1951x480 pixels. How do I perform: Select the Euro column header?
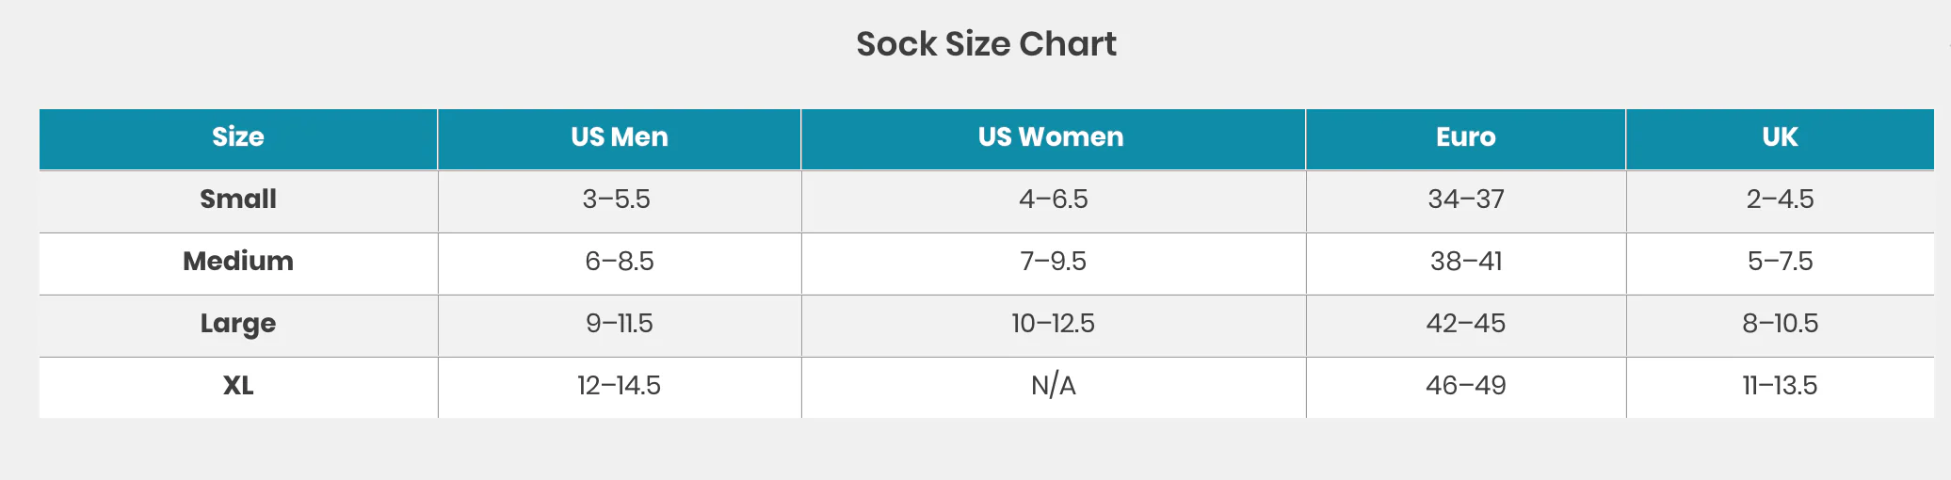[1466, 137]
